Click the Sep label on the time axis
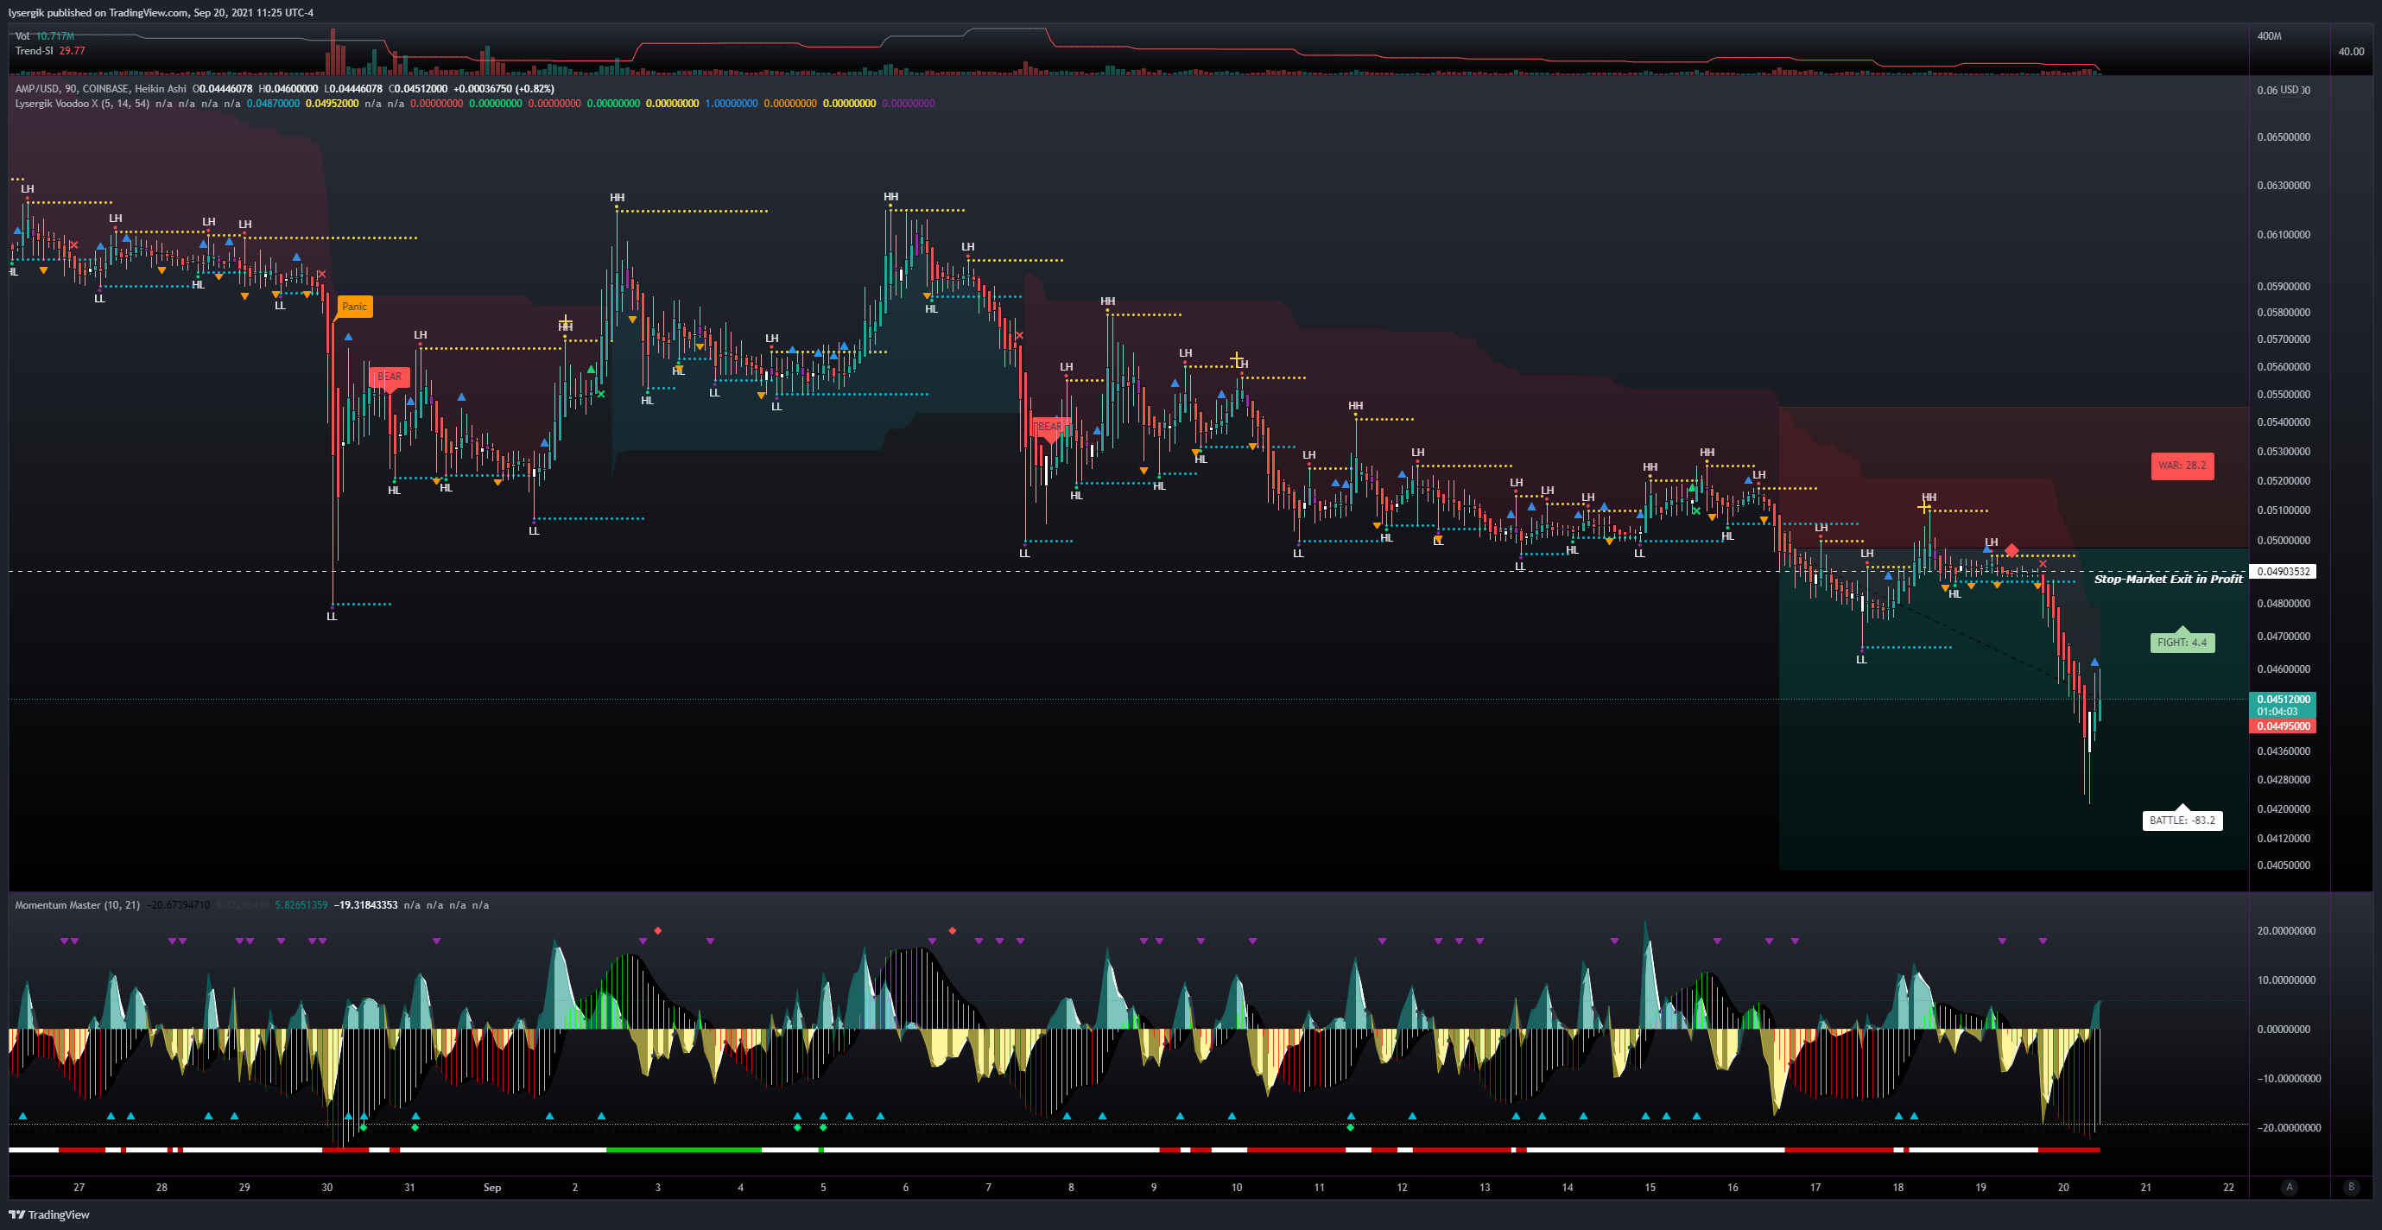Viewport: 2382px width, 1230px height. (492, 1188)
